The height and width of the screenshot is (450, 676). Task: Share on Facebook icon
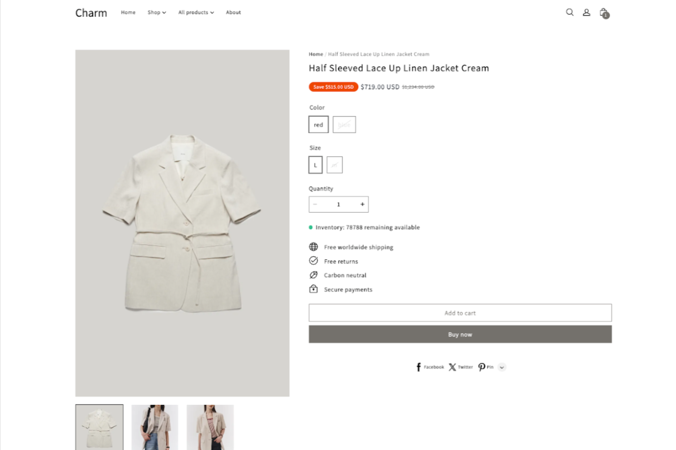tap(418, 367)
